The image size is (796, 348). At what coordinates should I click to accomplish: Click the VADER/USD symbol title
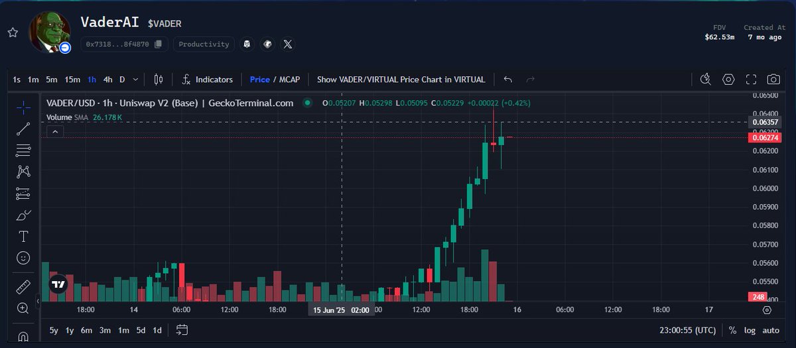(x=170, y=103)
